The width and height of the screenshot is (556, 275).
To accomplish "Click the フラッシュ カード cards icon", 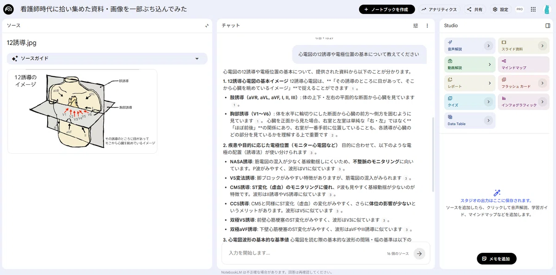I will (x=504, y=80).
